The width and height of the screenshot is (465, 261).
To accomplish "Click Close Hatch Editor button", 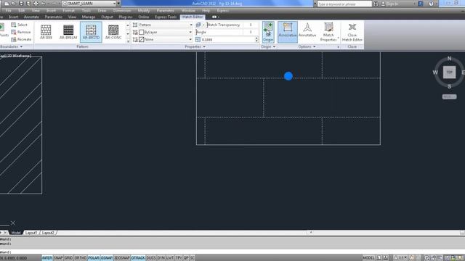I will click(x=352, y=32).
